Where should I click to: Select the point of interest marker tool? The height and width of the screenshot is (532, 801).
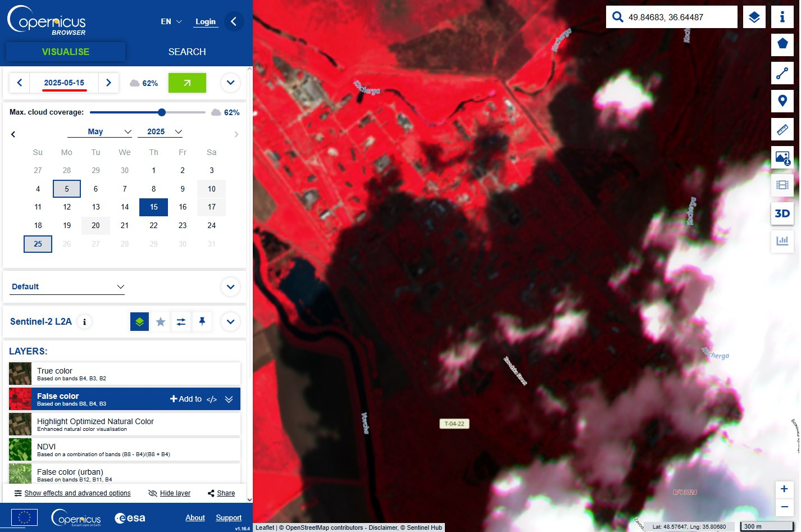point(782,101)
